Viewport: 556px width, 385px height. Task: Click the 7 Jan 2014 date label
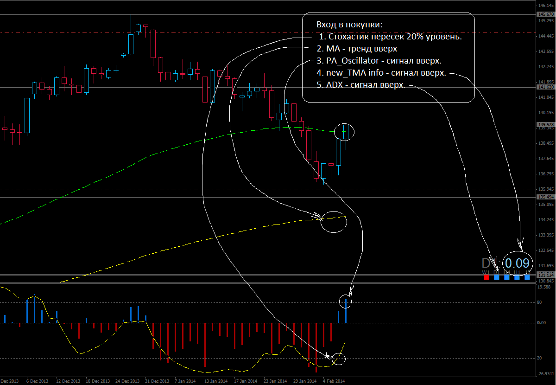pyautogui.click(x=185, y=381)
